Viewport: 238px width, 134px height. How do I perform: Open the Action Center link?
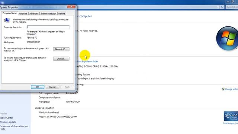click(x=6, y=118)
